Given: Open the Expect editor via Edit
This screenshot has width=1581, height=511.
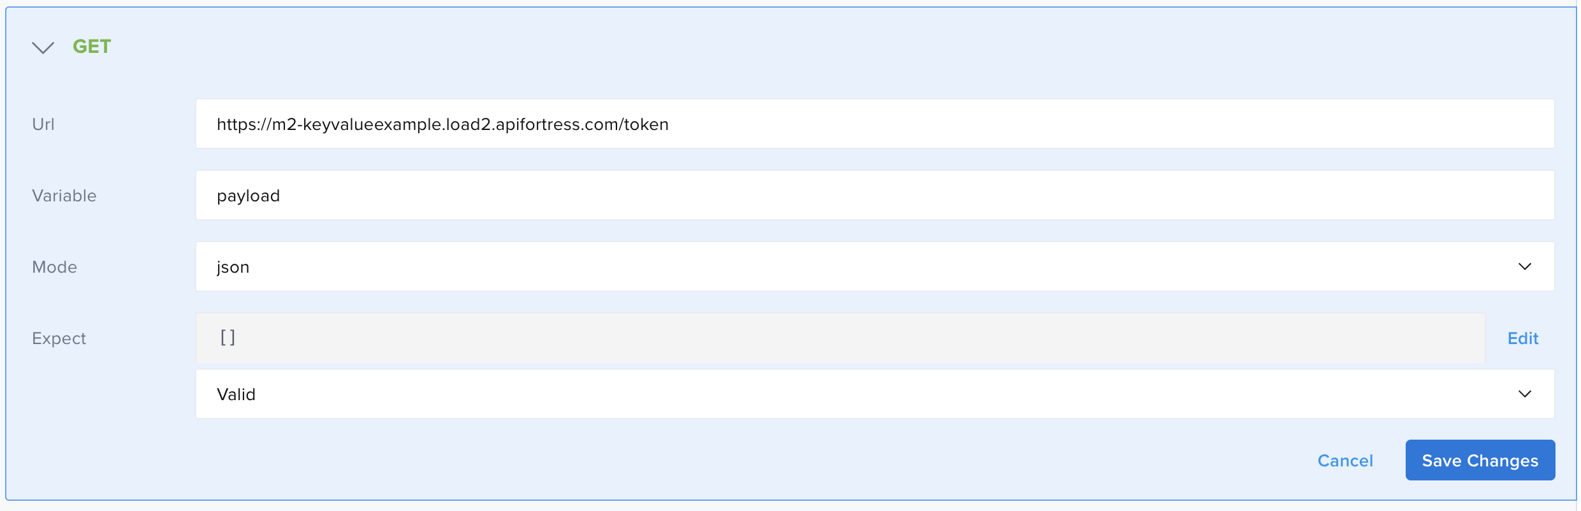Looking at the screenshot, I should coord(1522,338).
